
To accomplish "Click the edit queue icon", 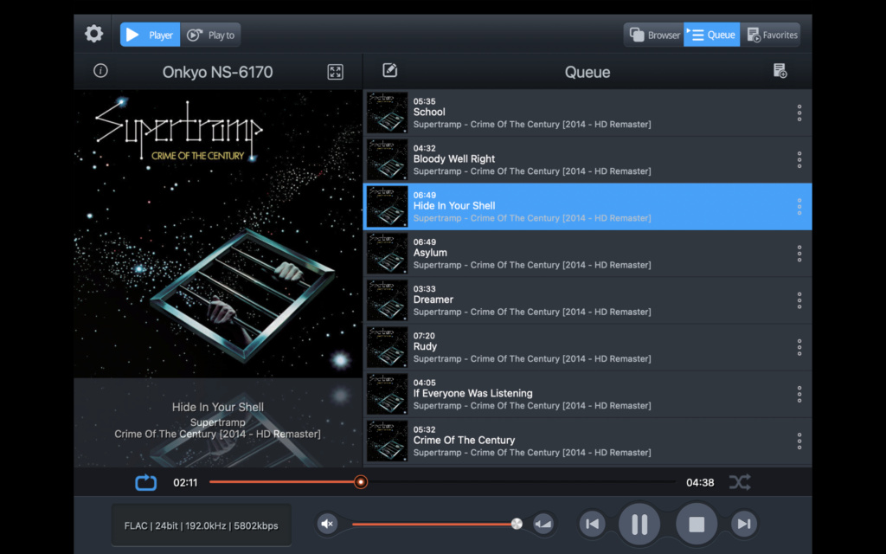I will tap(390, 70).
